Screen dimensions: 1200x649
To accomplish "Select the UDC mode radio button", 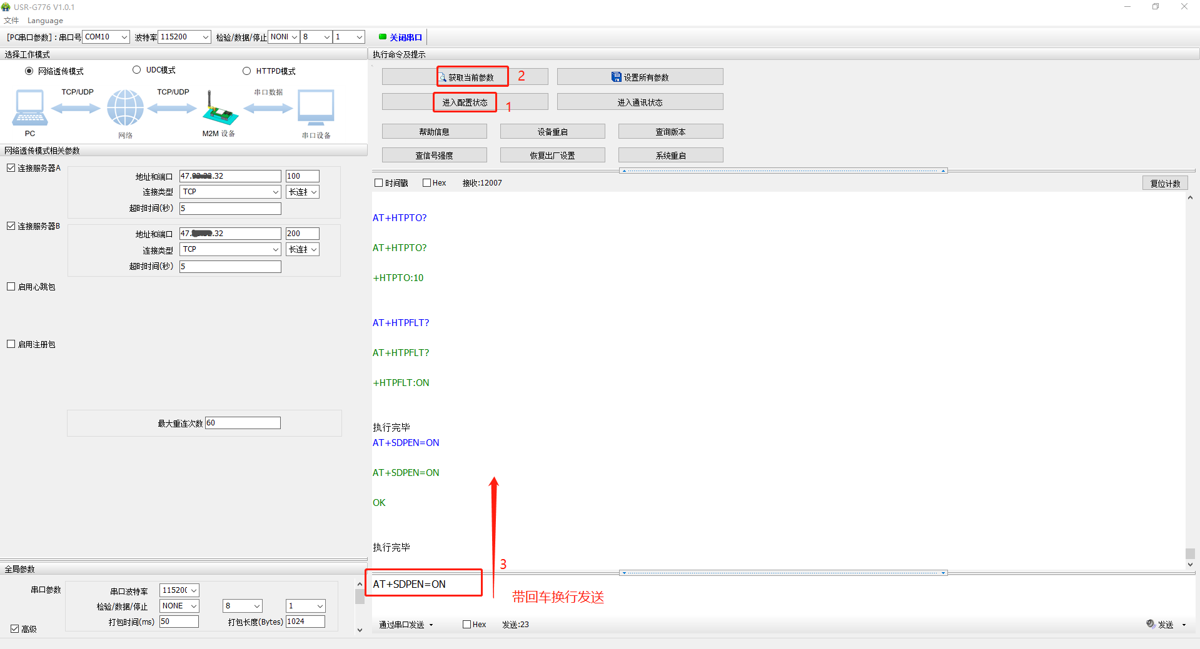I will point(136,70).
